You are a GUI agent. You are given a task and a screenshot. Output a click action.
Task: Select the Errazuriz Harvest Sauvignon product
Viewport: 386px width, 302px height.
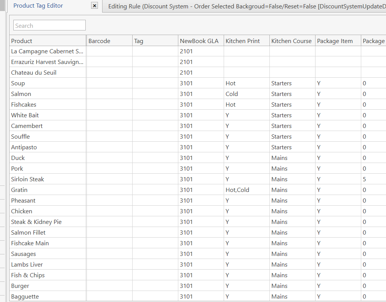[48, 62]
